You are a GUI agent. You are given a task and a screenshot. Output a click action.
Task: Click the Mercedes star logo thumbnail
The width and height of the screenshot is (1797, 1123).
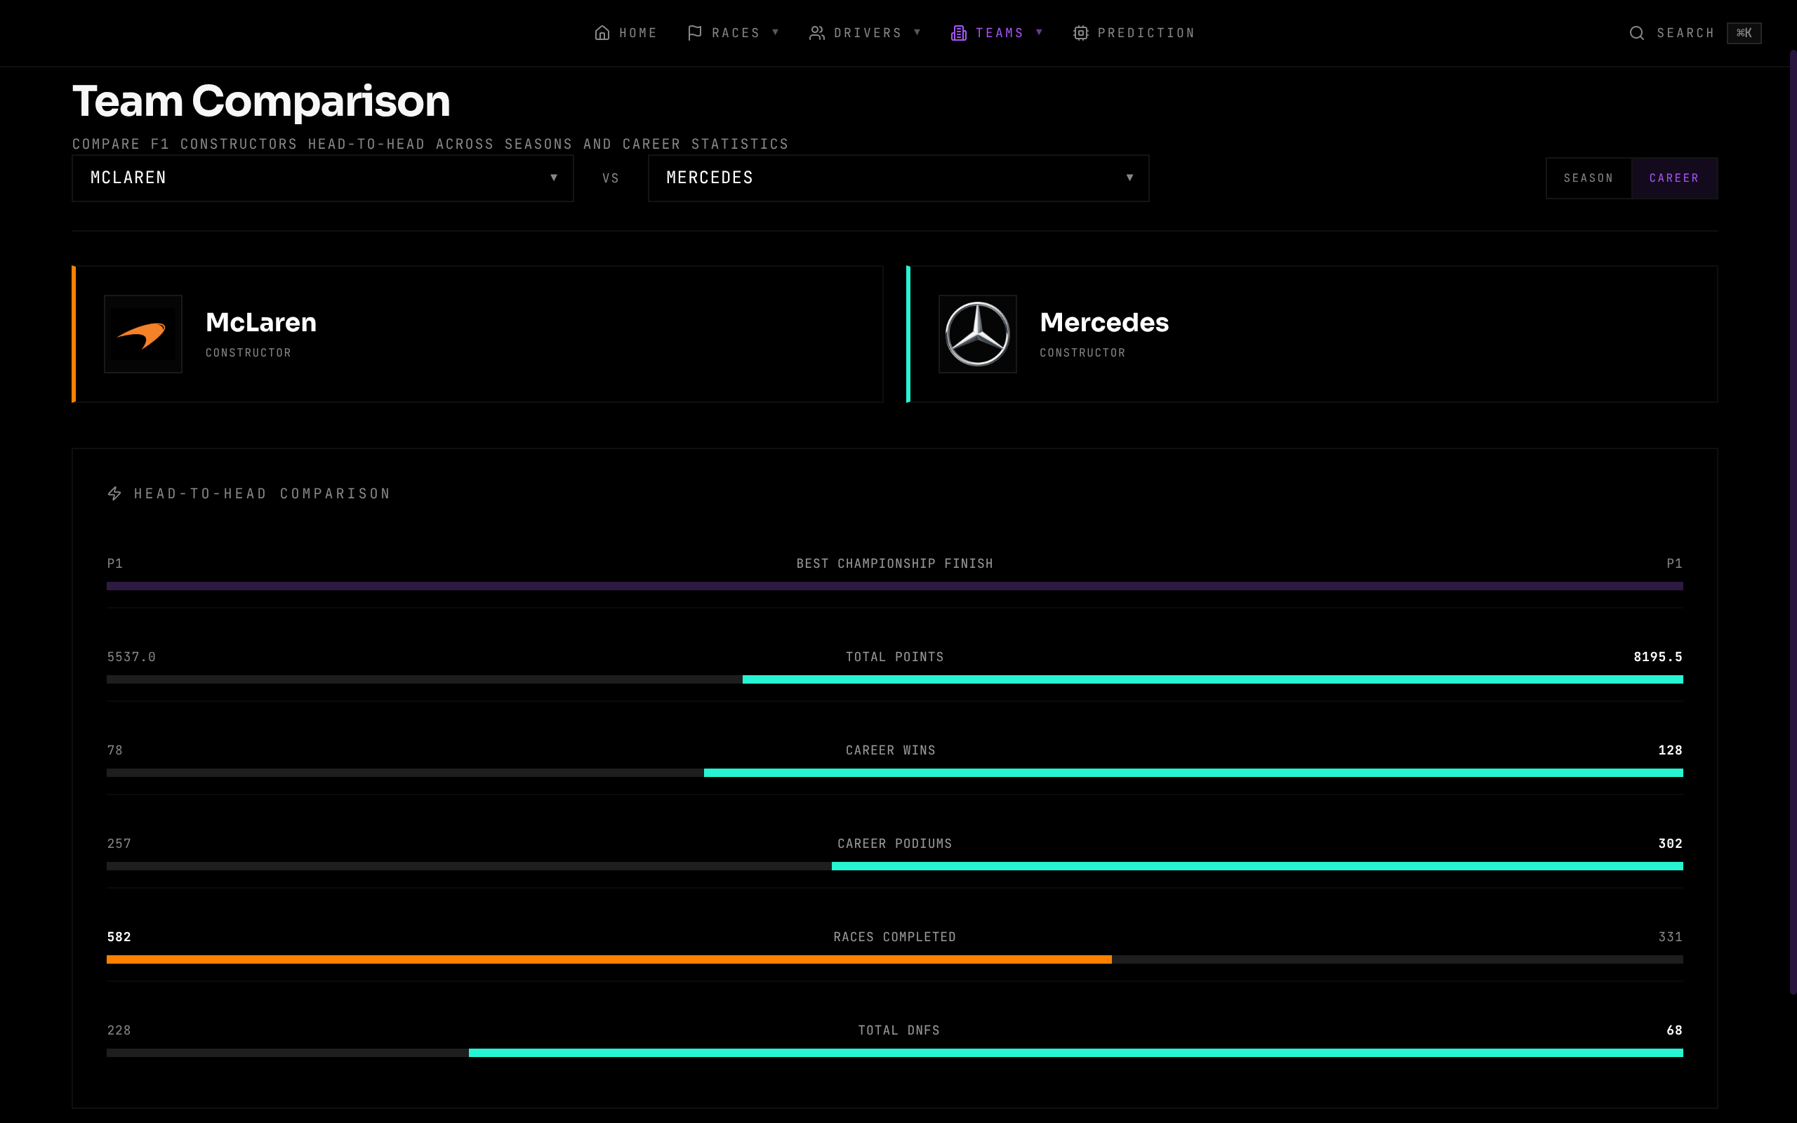(977, 334)
